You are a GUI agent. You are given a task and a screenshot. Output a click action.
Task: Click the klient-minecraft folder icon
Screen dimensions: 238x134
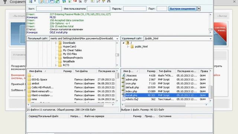pyautogui.click(x=29, y=91)
